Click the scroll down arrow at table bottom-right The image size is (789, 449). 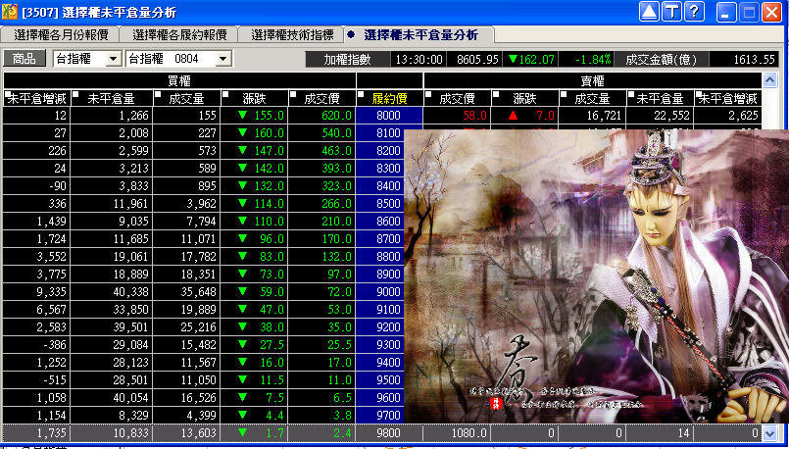[769, 432]
